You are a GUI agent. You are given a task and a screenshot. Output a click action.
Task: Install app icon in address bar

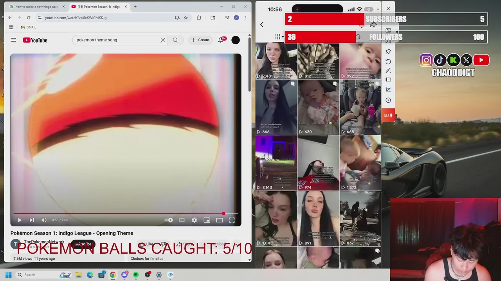(x=177, y=18)
